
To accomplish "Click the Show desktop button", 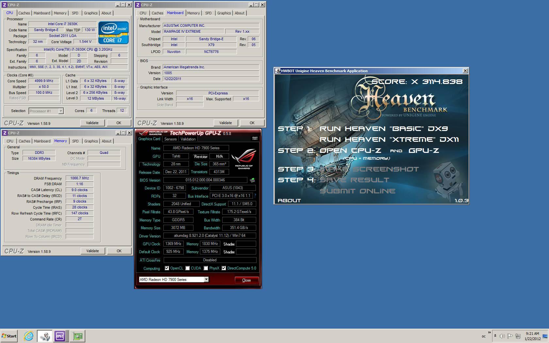I will pos(545,336).
